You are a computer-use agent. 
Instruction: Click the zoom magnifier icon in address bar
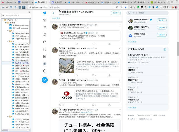(121, 7)
